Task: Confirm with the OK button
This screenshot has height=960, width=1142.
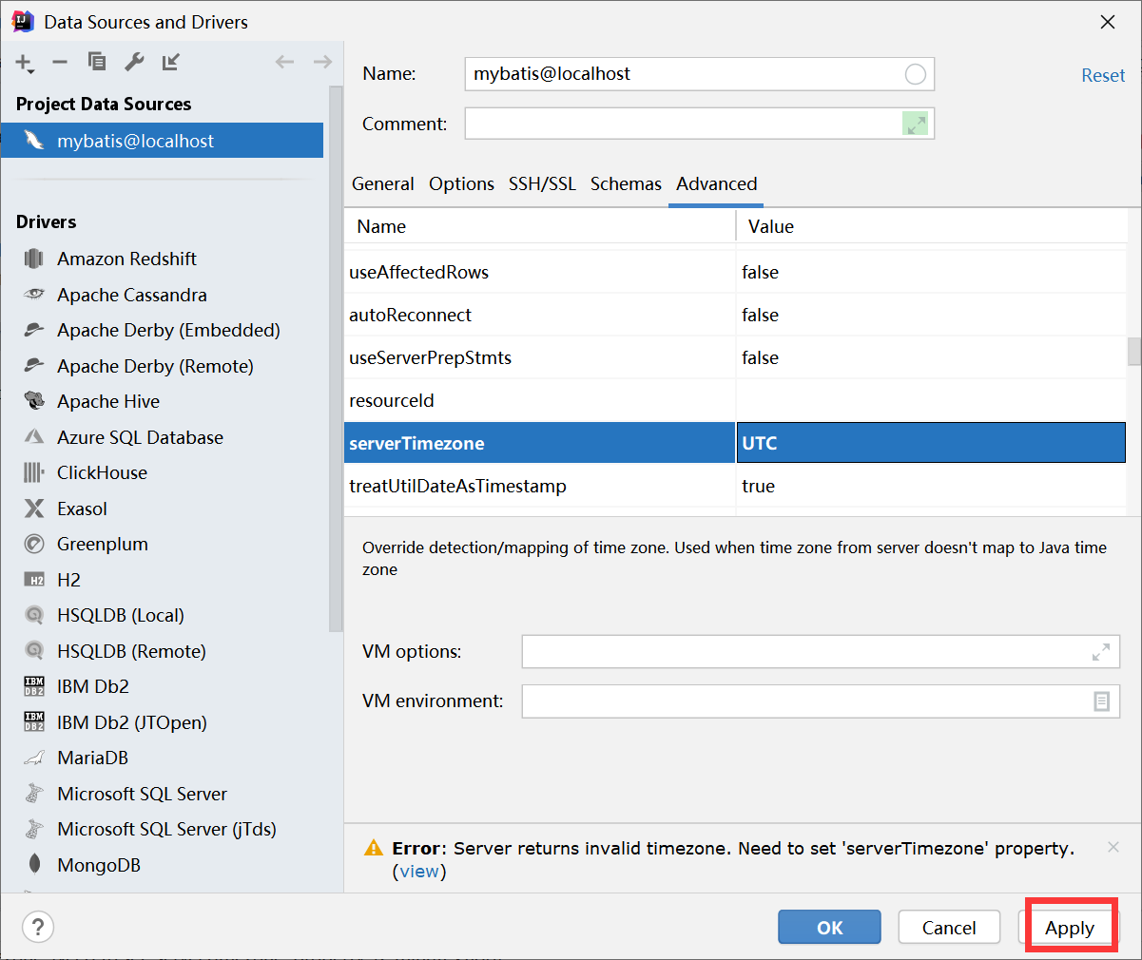Action: 829,928
